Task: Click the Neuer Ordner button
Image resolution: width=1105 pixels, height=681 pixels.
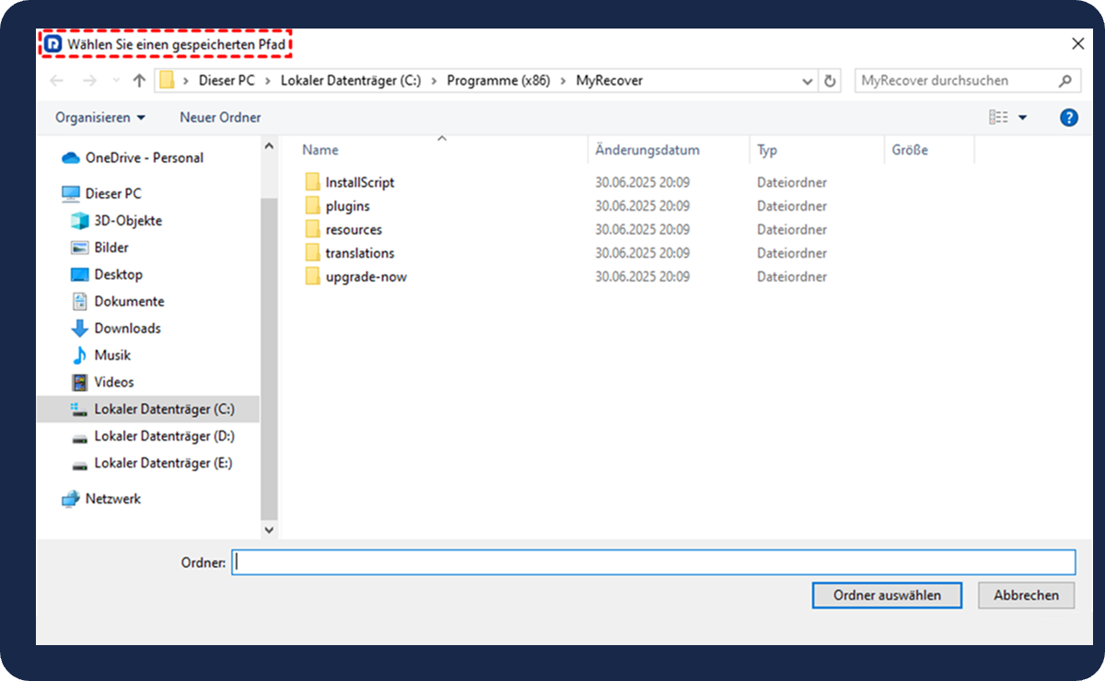Action: (x=220, y=118)
